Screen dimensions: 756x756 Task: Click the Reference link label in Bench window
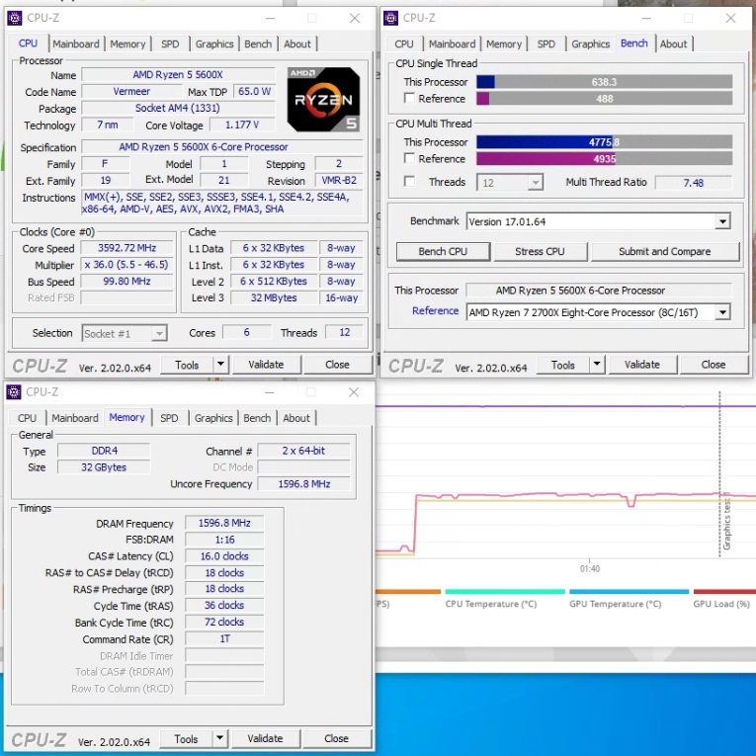coord(436,311)
